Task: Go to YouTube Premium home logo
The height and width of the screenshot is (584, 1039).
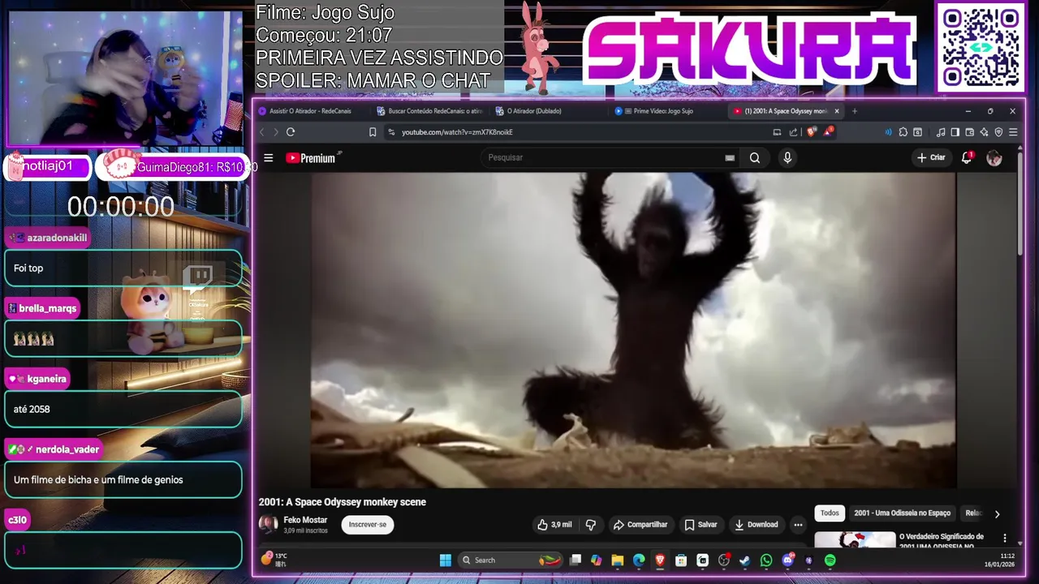Action: pos(313,158)
